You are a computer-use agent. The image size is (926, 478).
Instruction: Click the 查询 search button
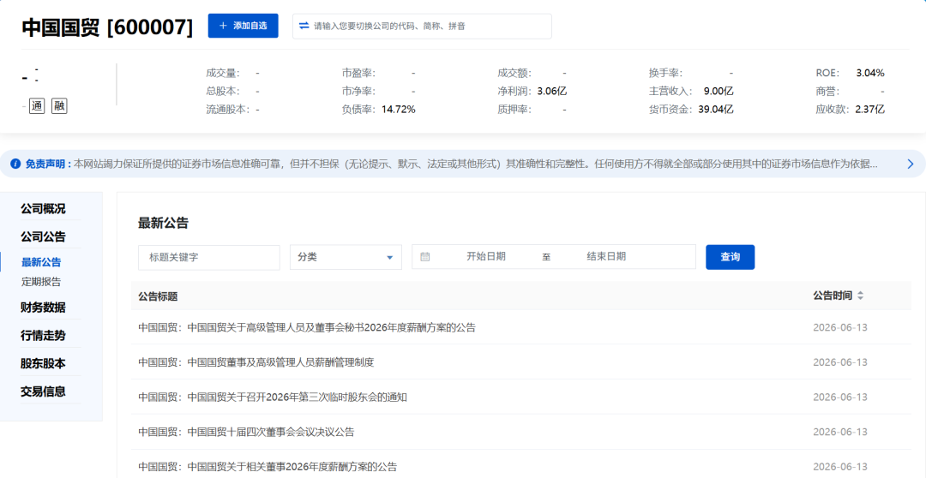[730, 257]
